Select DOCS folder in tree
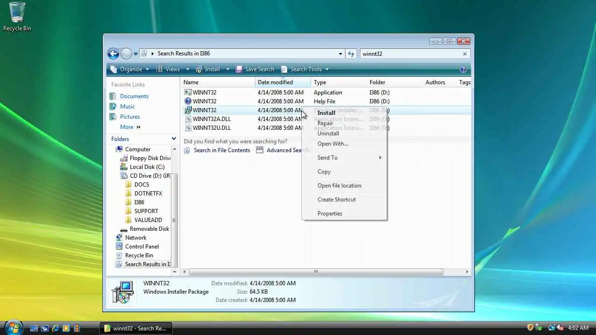 [142, 185]
